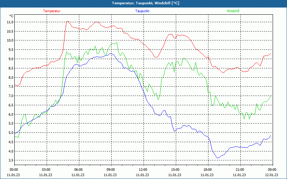Click the '00:00' time label dated 12.01.23

(272, 170)
